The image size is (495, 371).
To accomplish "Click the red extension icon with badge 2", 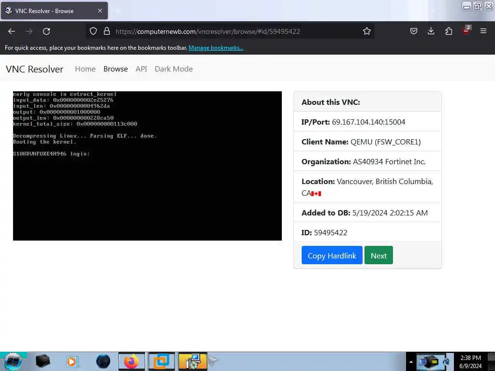I will click(466, 30).
